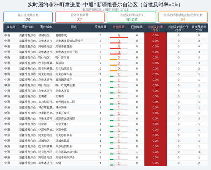Select the 八钢 outlet cell

58,163
